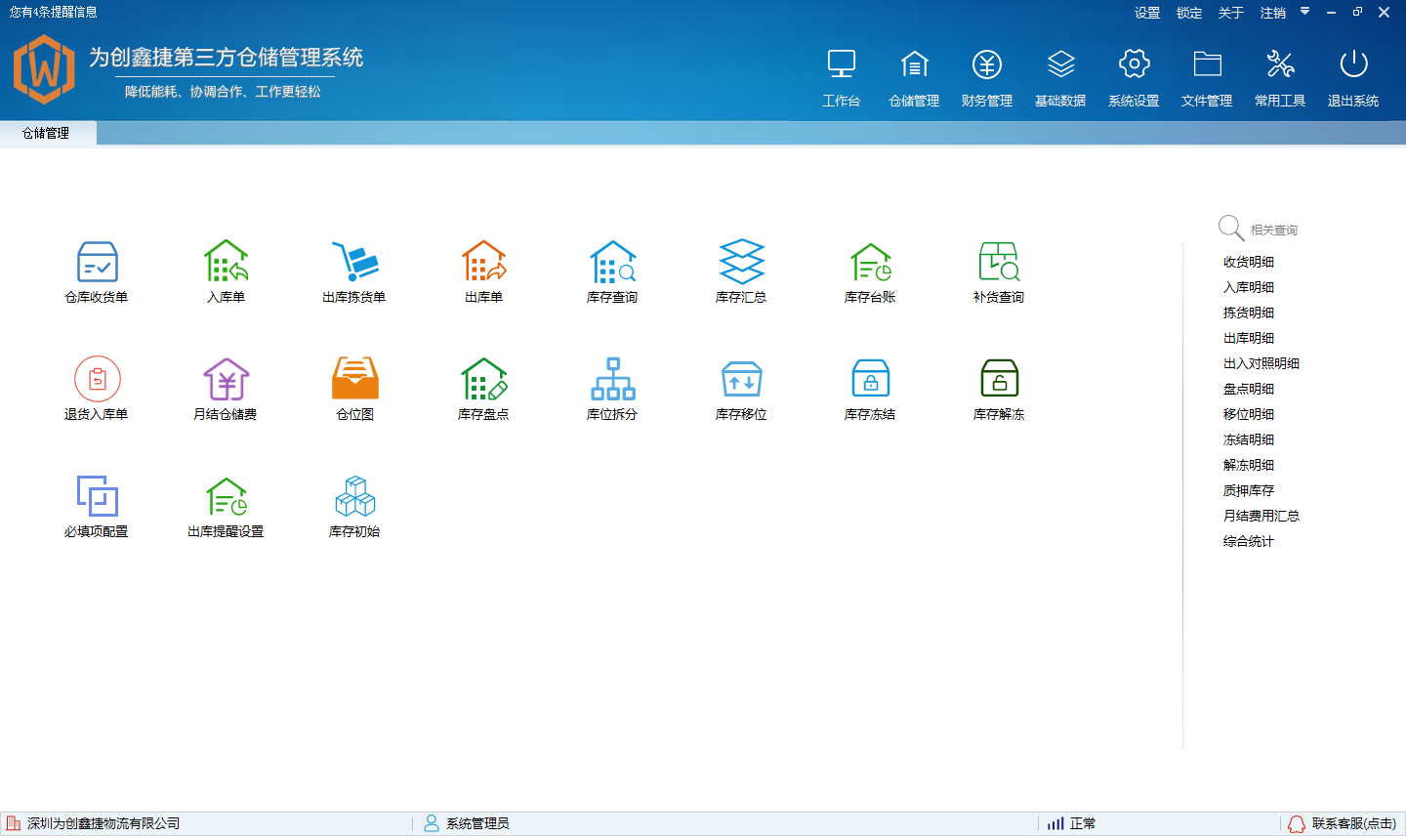
Task: Open the 出库单 outbound order icon
Action: tap(484, 262)
